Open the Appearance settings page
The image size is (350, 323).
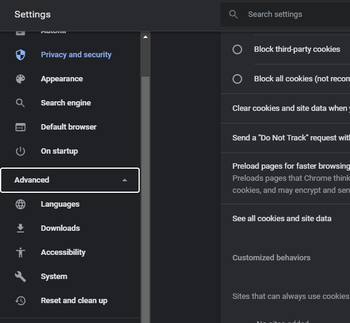tap(61, 79)
